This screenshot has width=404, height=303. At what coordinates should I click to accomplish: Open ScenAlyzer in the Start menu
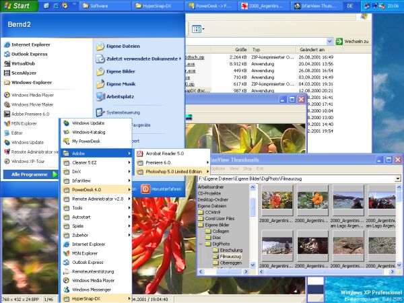(20, 73)
